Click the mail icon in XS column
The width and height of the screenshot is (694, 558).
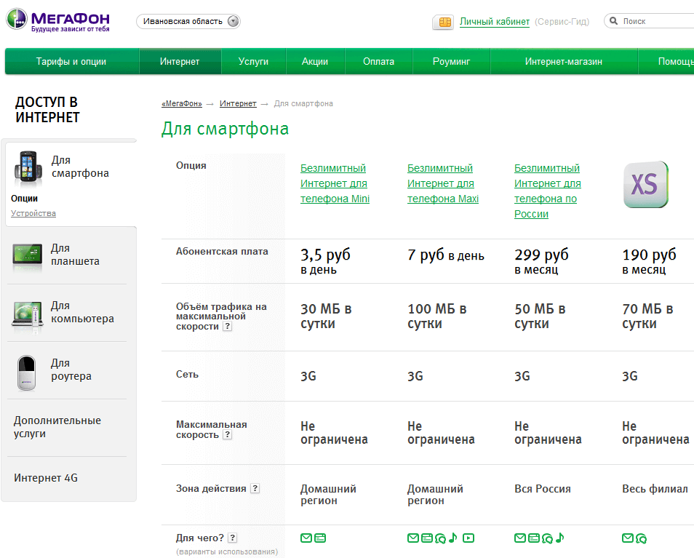(628, 538)
